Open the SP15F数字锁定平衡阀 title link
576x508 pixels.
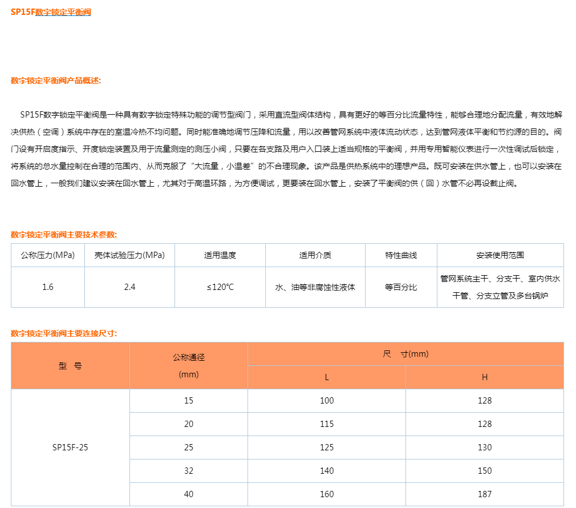point(52,11)
